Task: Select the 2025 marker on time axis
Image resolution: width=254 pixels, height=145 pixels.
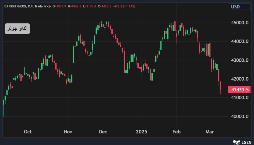Action: click(x=141, y=132)
